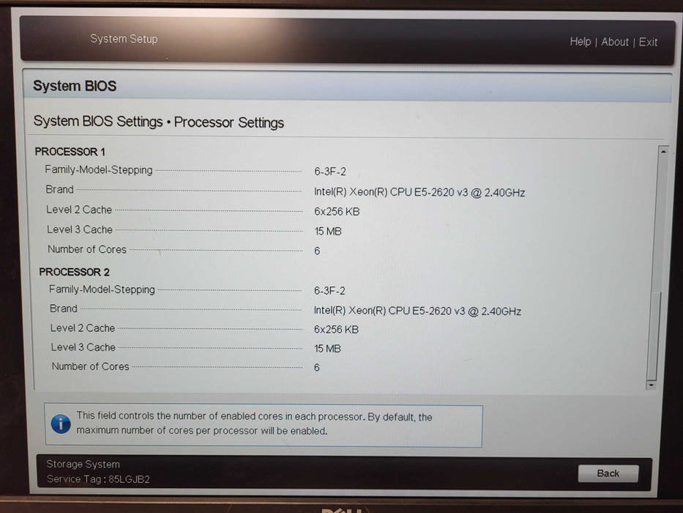Click the scrollbar up arrow
The height and width of the screenshot is (513, 683).
[663, 152]
